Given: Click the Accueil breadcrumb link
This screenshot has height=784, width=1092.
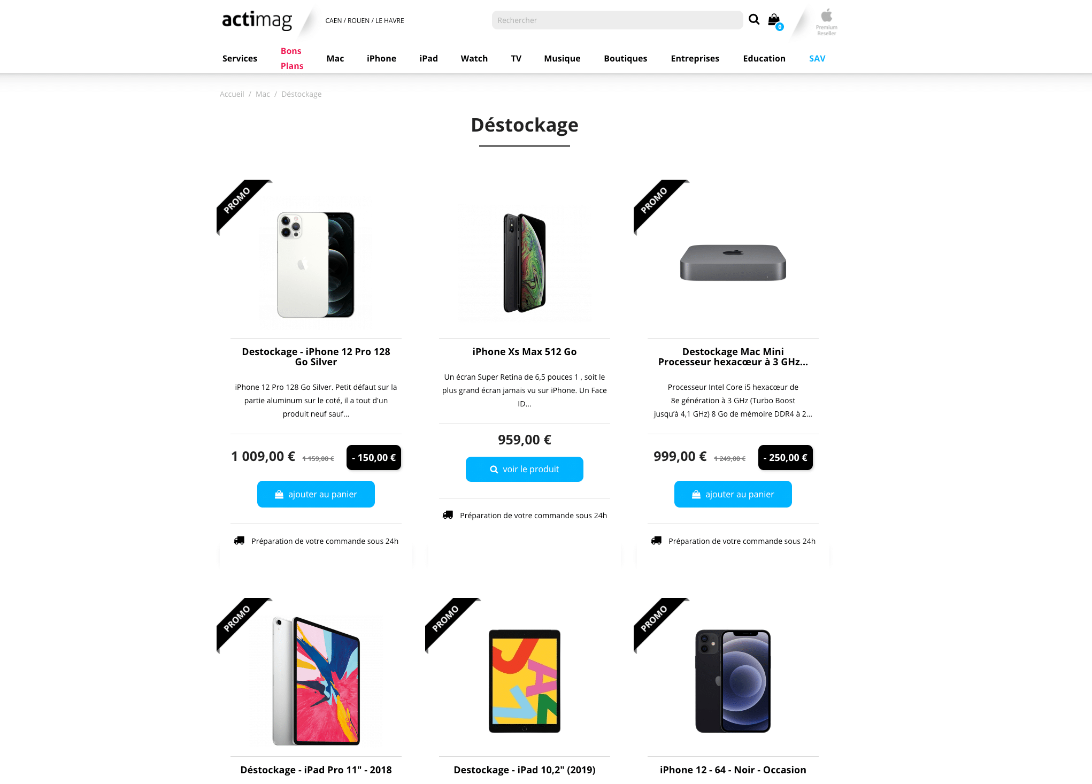Looking at the screenshot, I should pyautogui.click(x=232, y=94).
